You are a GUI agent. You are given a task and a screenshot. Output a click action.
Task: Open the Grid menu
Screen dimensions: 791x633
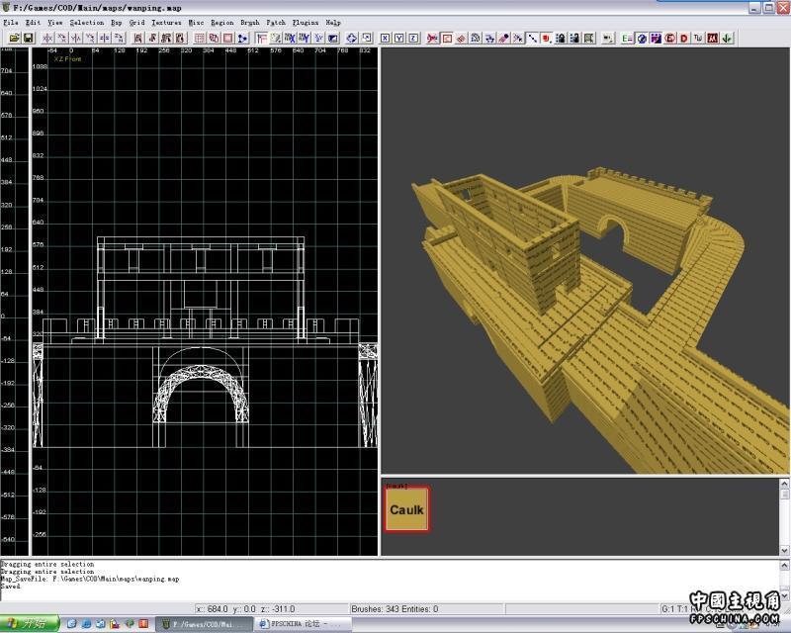136,22
